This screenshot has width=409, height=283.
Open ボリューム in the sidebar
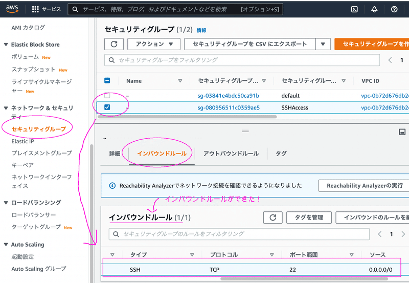25,57
